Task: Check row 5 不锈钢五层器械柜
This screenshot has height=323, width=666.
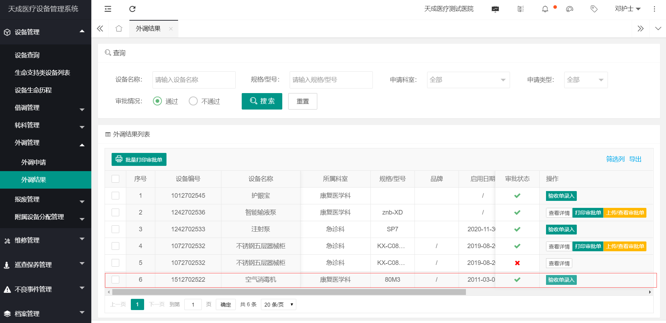Action: coord(115,263)
